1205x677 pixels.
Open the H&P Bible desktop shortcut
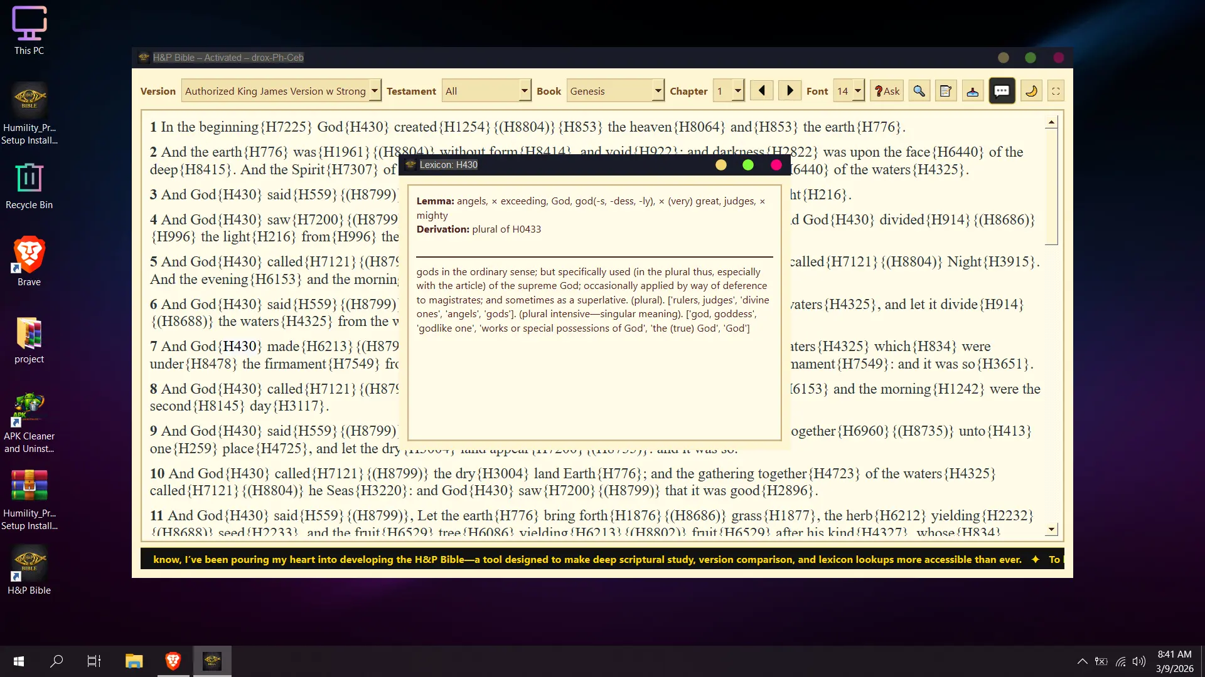(x=29, y=570)
